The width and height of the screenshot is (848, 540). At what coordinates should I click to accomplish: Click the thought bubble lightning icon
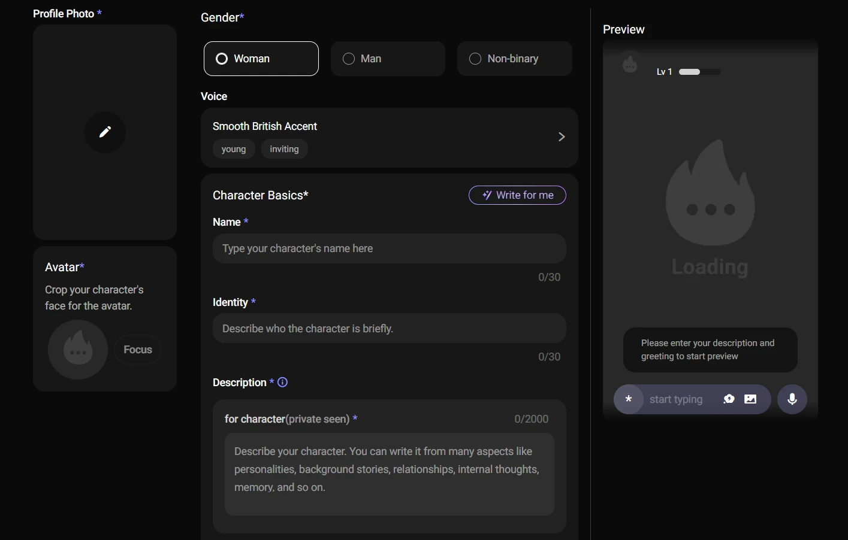pyautogui.click(x=729, y=399)
